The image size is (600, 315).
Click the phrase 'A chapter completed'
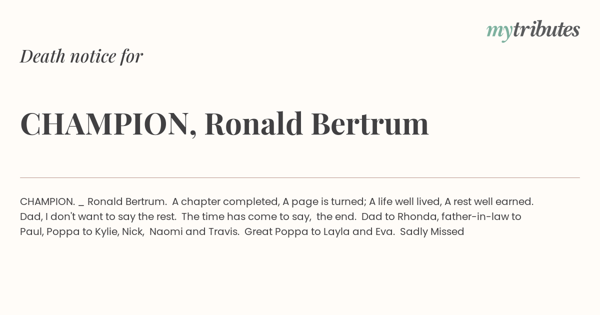point(225,202)
